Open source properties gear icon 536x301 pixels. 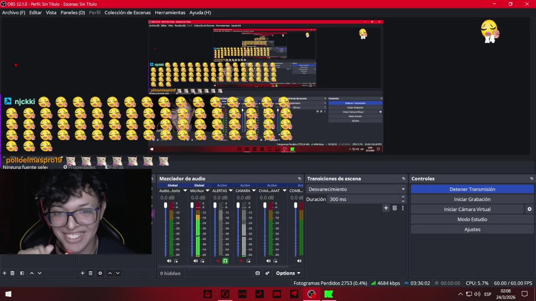(x=100, y=273)
